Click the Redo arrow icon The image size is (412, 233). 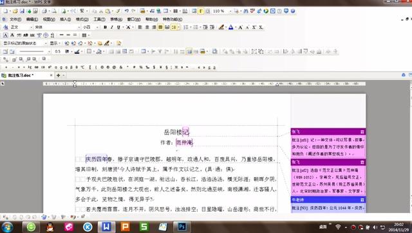133,11
